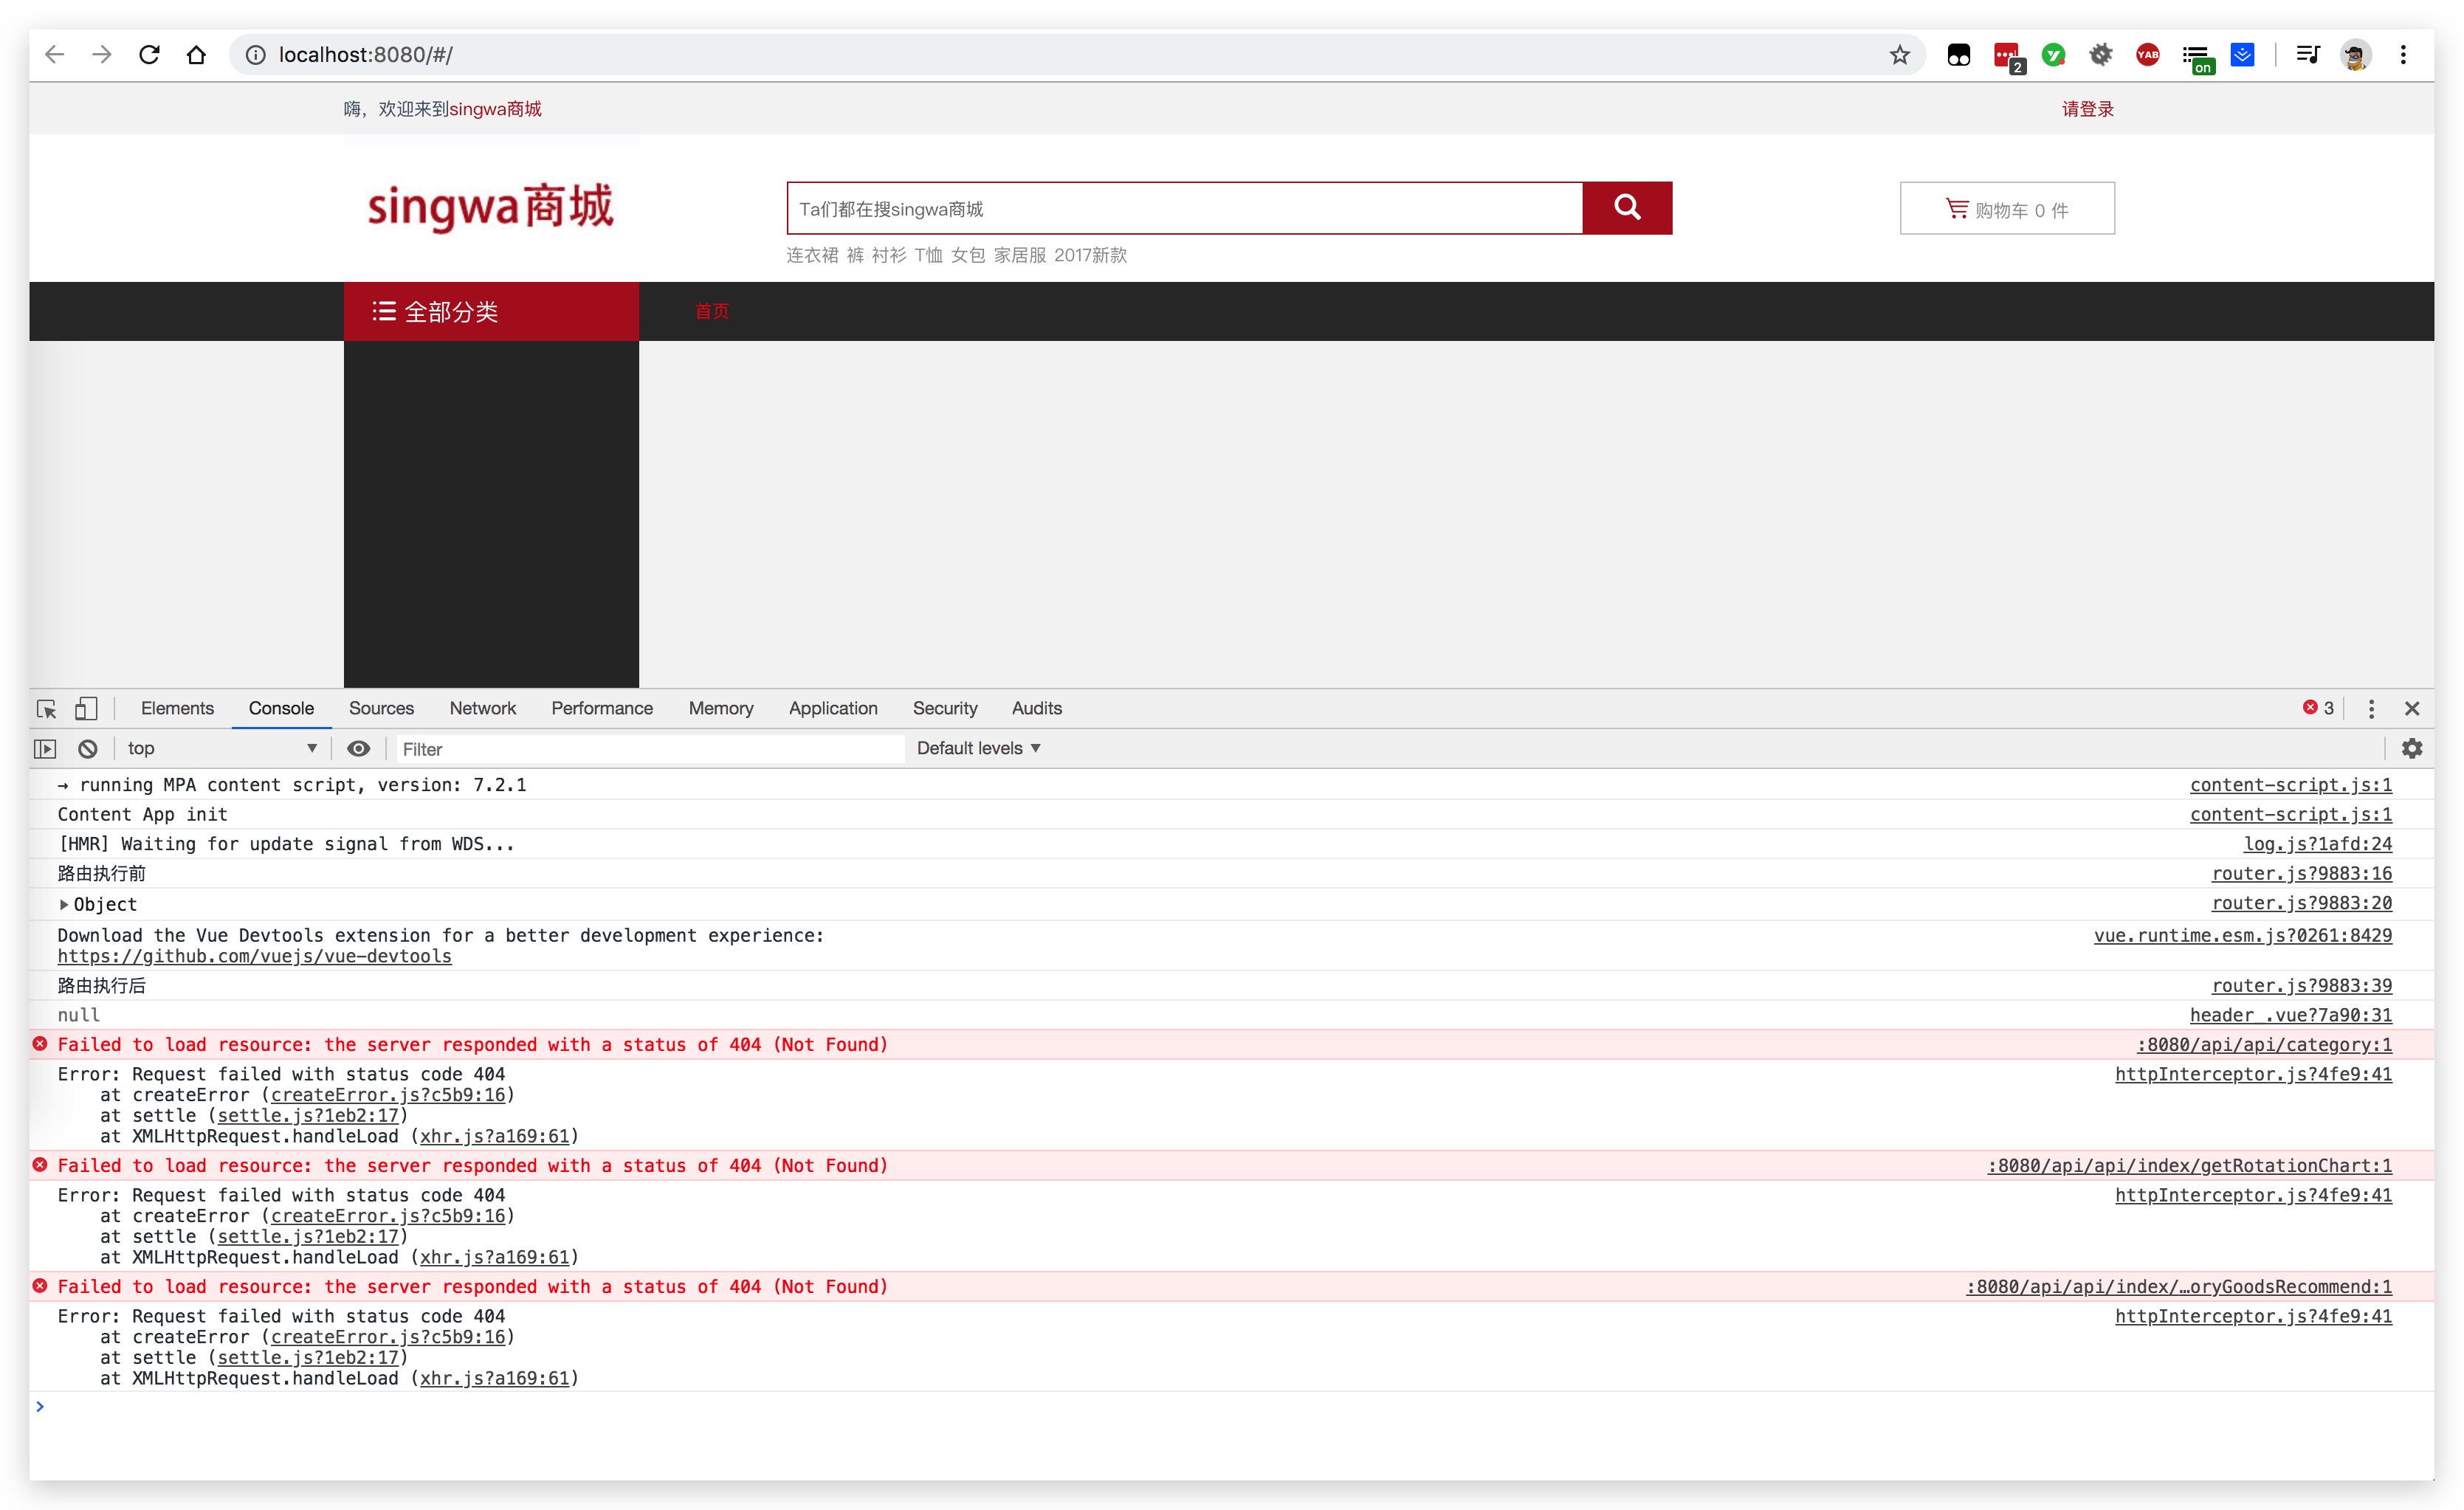The height and width of the screenshot is (1510, 2464).
Task: Click the Vue Devtools GitHub hyperlink
Action: coord(253,956)
